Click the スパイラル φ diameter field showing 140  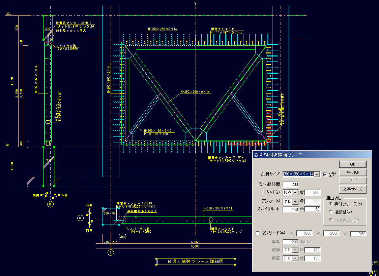point(291,209)
